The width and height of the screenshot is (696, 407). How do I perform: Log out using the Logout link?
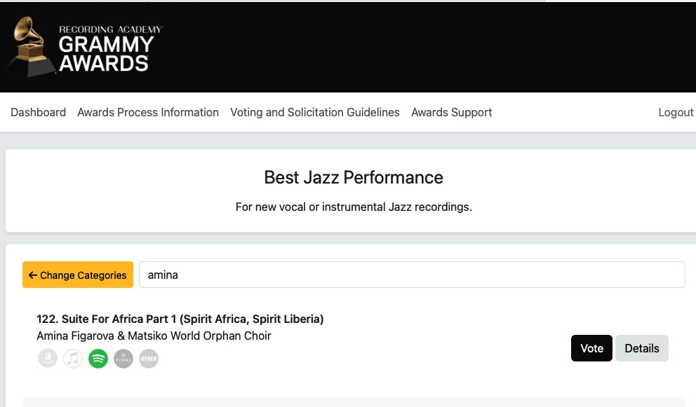pos(676,112)
